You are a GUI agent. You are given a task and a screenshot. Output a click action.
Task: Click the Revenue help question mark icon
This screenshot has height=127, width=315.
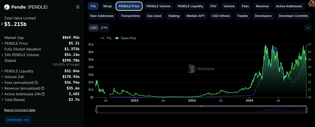pyautogui.click(x=43, y=88)
